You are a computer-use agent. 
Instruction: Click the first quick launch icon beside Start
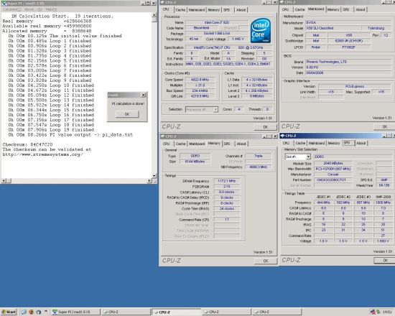pyautogui.click(x=24, y=312)
